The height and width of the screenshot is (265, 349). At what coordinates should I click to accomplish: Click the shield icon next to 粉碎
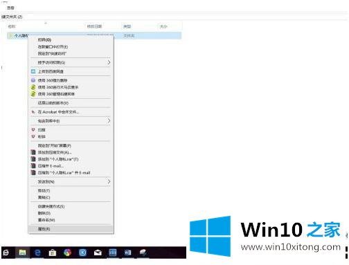click(33, 136)
